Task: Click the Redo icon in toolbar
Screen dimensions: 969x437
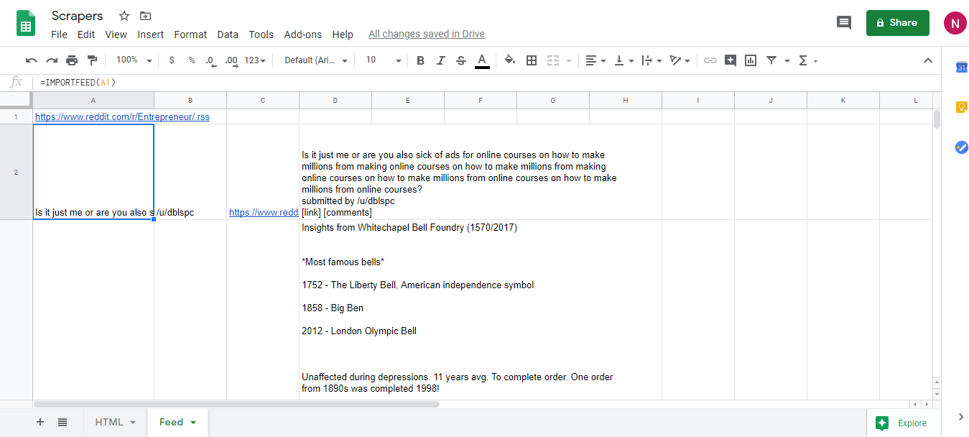Action: (x=52, y=60)
